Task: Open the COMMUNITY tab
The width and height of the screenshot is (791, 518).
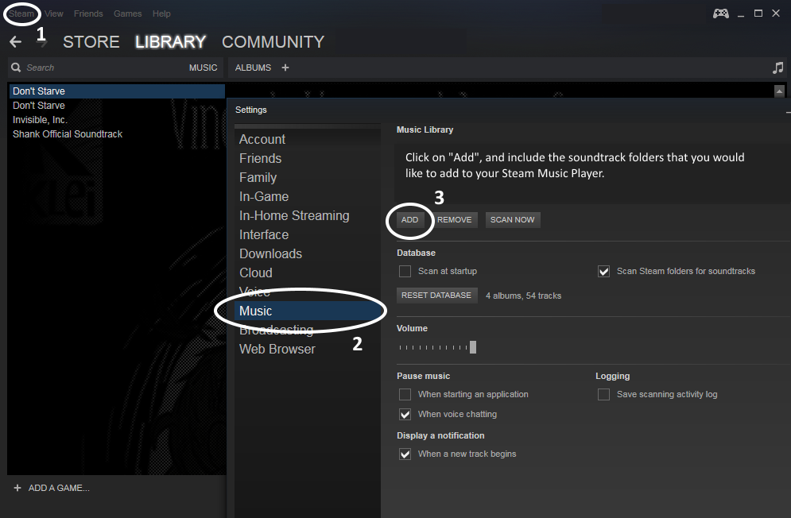Action: 273,42
